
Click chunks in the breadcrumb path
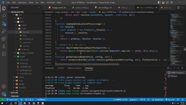92,12
